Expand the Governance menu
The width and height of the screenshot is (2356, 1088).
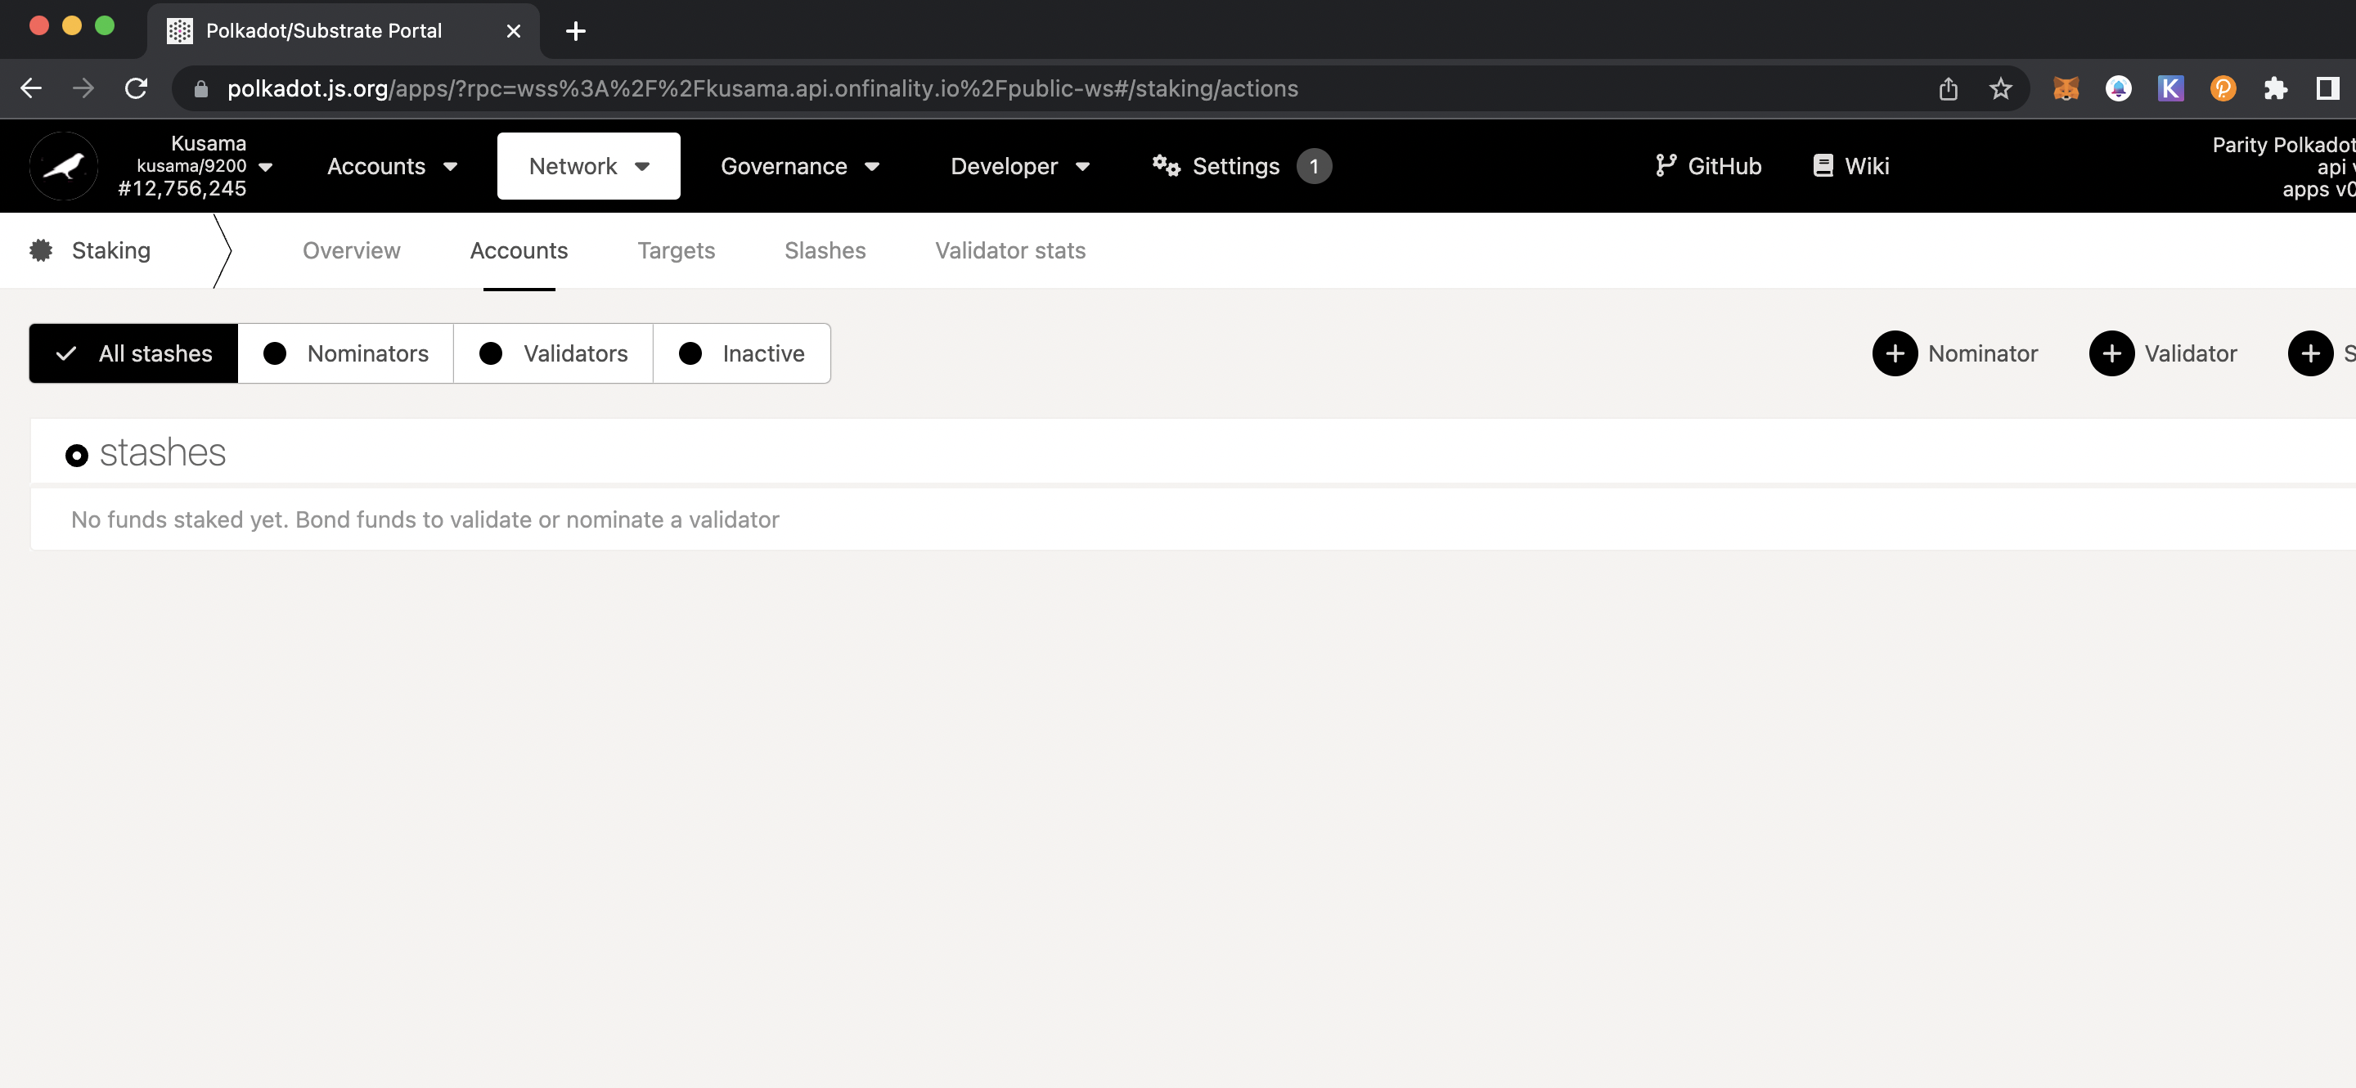click(x=799, y=166)
